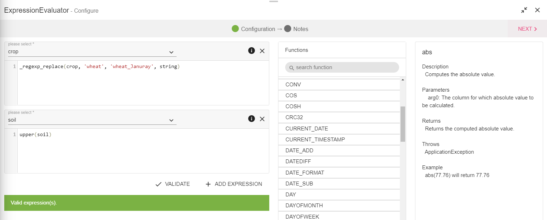The width and height of the screenshot is (547, 220).
Task: Click the plus icon for Add Expression
Action: point(208,184)
